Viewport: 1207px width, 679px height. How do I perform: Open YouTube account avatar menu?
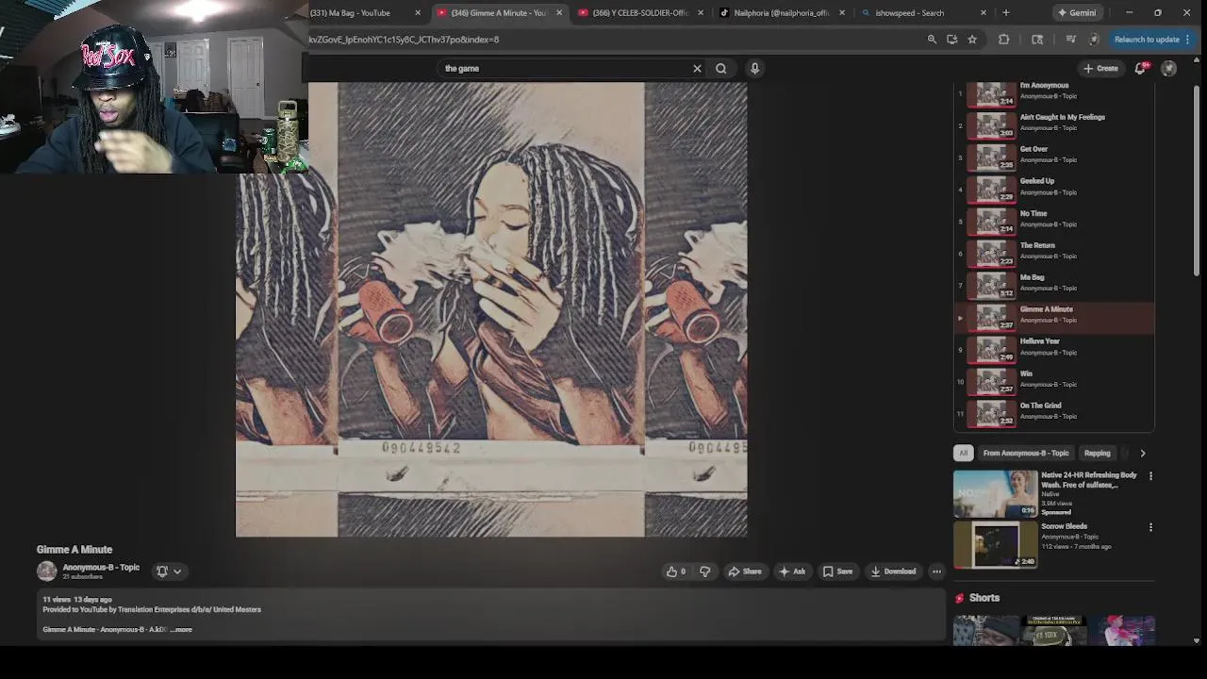point(1168,68)
